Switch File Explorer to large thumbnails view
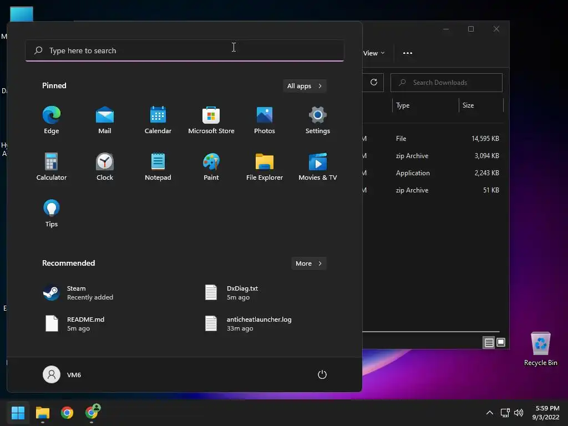This screenshot has width=568, height=426. click(x=501, y=342)
